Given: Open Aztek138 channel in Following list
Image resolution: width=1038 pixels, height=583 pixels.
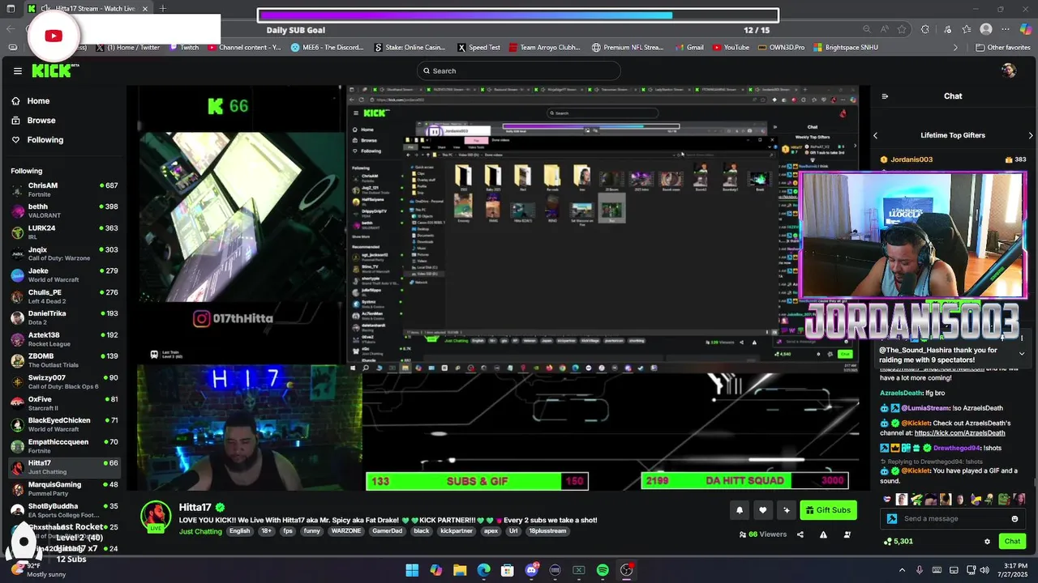Looking at the screenshot, I should pos(63,339).
